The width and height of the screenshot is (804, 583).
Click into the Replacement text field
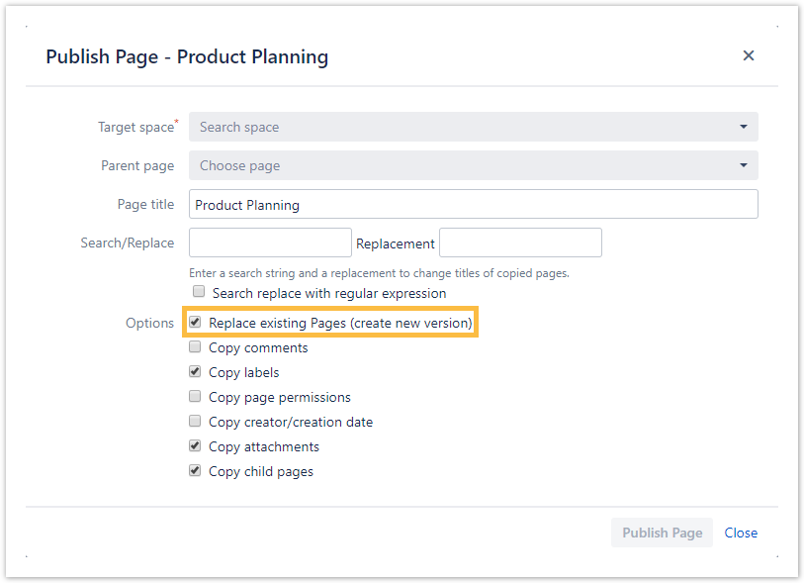coord(520,243)
